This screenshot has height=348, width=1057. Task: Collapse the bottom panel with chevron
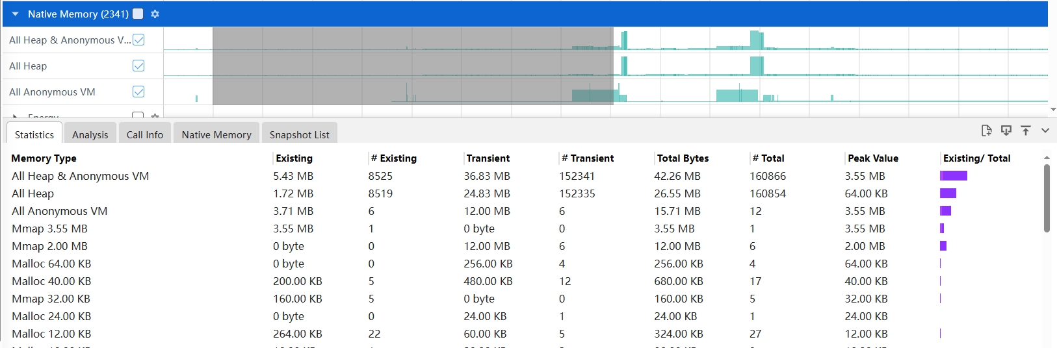[x=1045, y=130]
